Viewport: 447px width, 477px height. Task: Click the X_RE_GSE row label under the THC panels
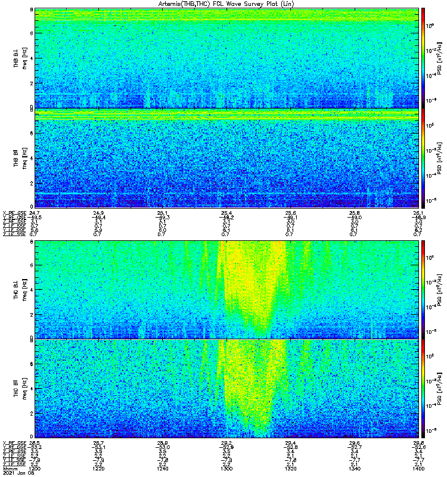(14, 443)
